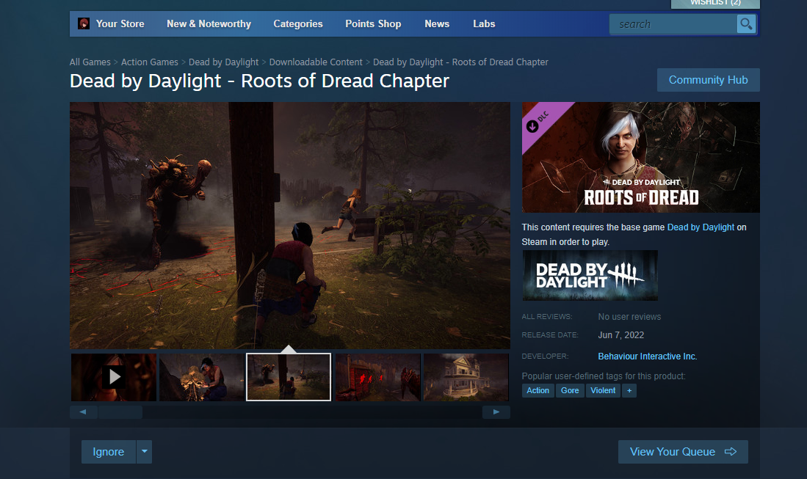
Task: Open Dead by Daylight breadcrumb link
Action: click(223, 62)
